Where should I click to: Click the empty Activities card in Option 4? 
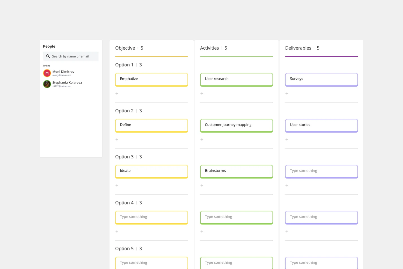coord(236,218)
